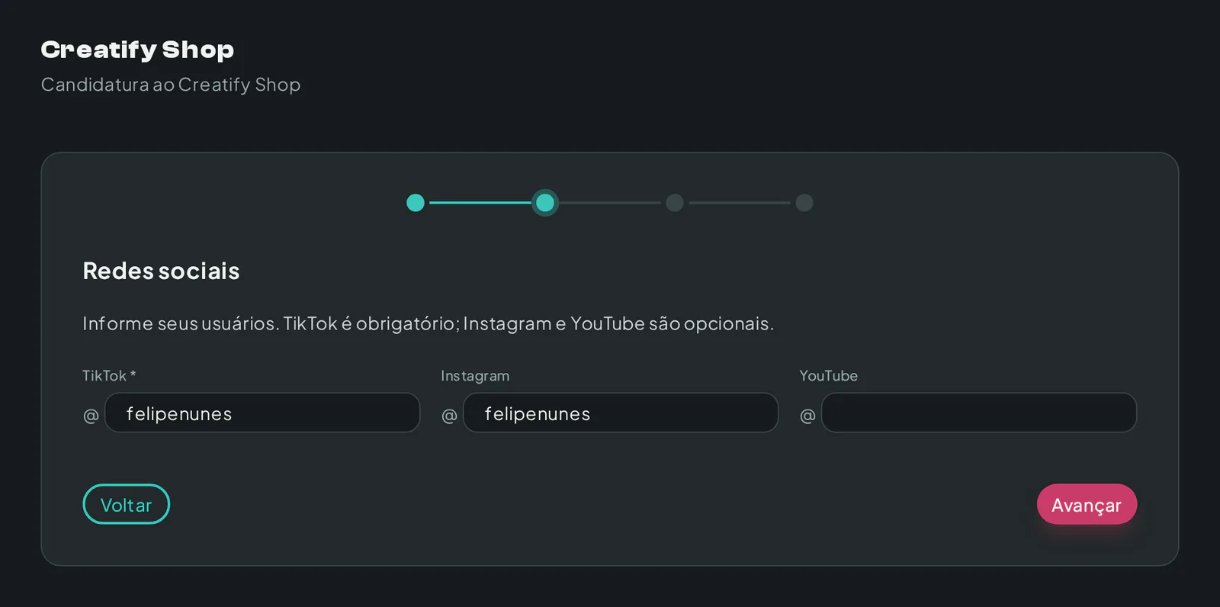Click the 'Candidatura ao Creatify Shop' subtitle

[x=171, y=85]
